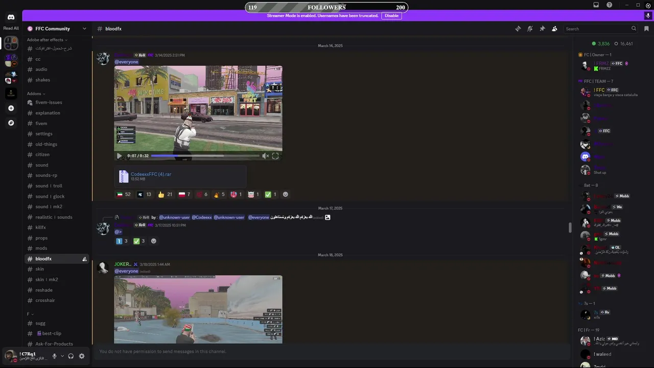Play the first video at 0:07
The image size is (654, 368).
click(119, 156)
